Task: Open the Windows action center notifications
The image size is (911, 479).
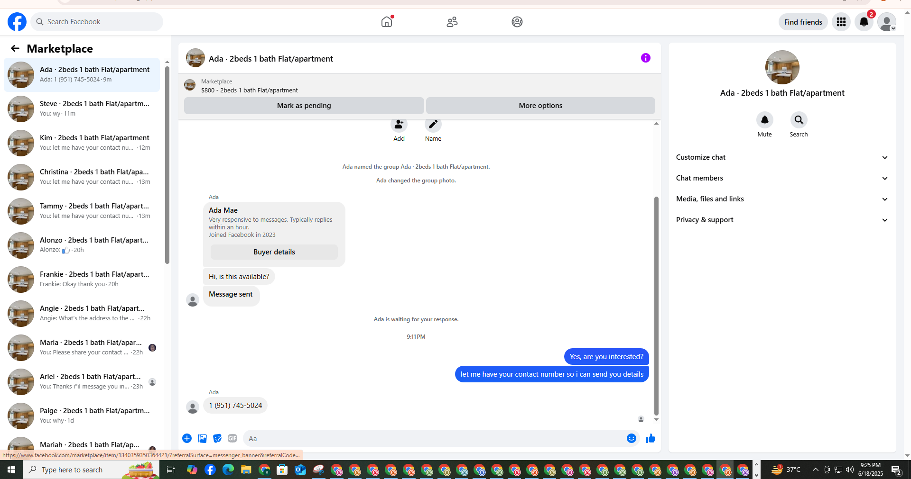Action: (896, 470)
